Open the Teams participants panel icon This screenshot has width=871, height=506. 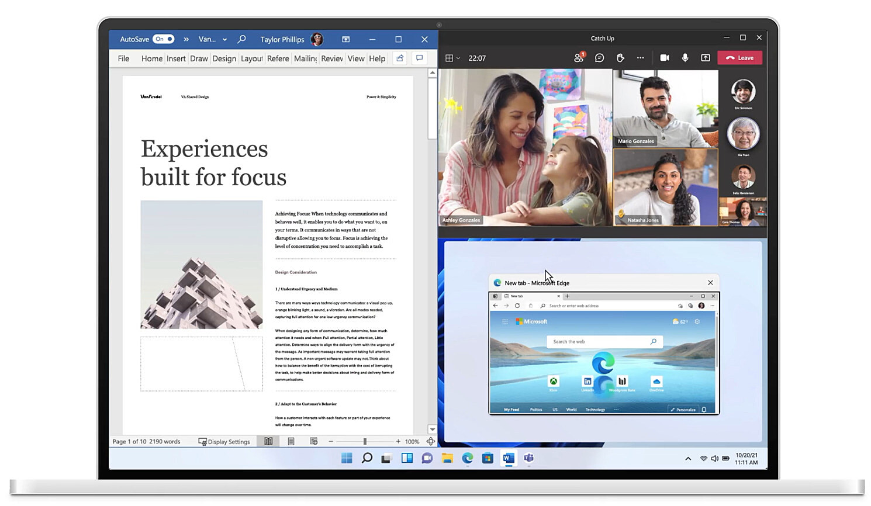(579, 57)
